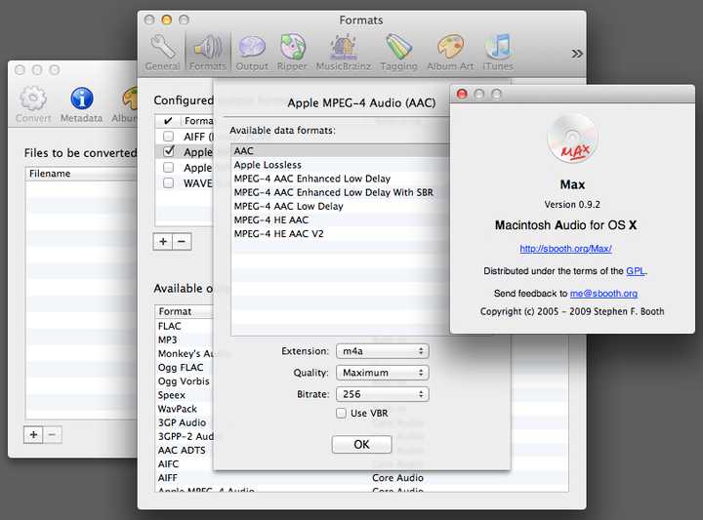The image size is (703, 520).
Task: Select MP3 in available output formats
Action: point(184,340)
